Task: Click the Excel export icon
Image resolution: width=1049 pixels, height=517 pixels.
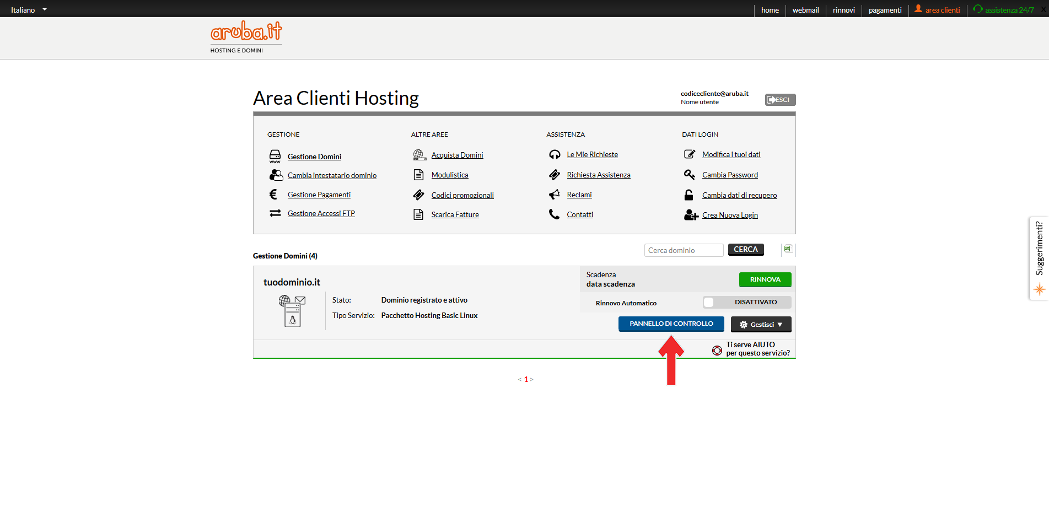Action: tap(788, 249)
